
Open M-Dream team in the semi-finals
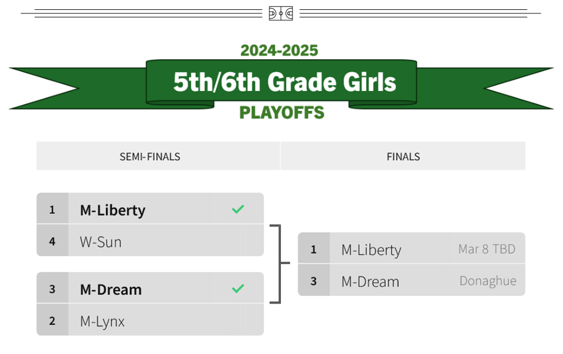(111, 290)
